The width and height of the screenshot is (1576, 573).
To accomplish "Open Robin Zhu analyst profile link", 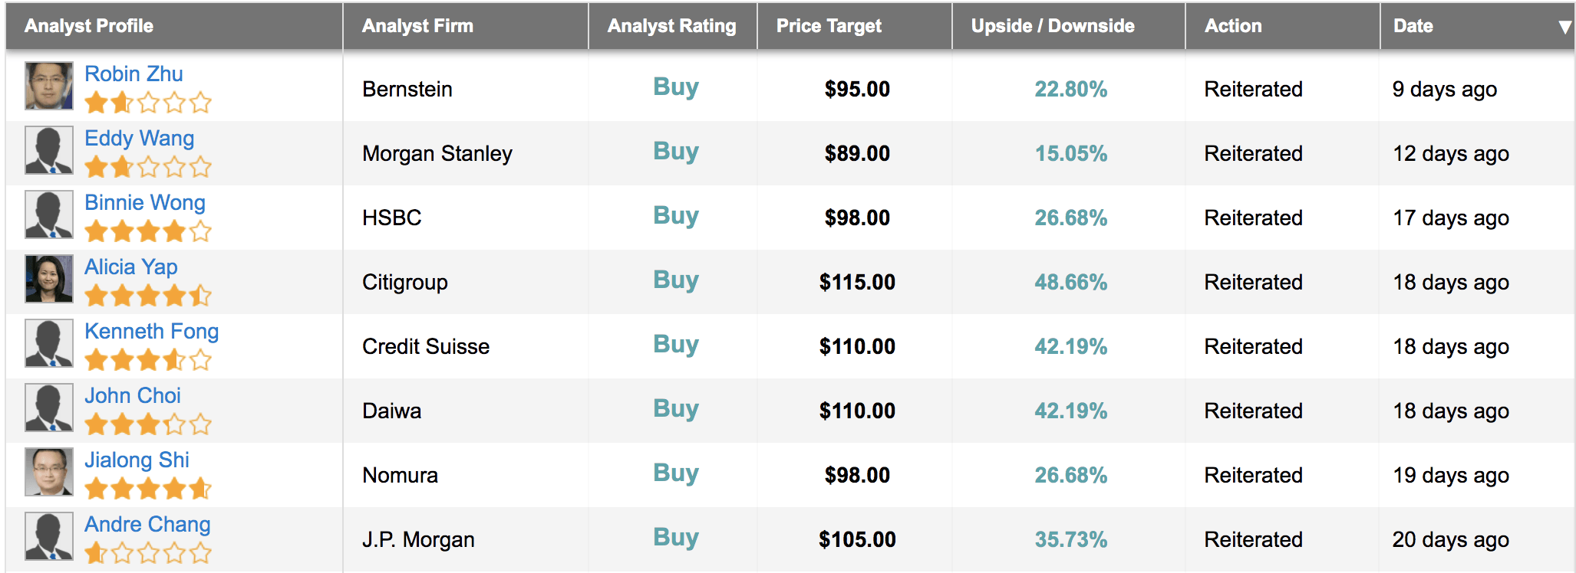I will click(x=134, y=74).
